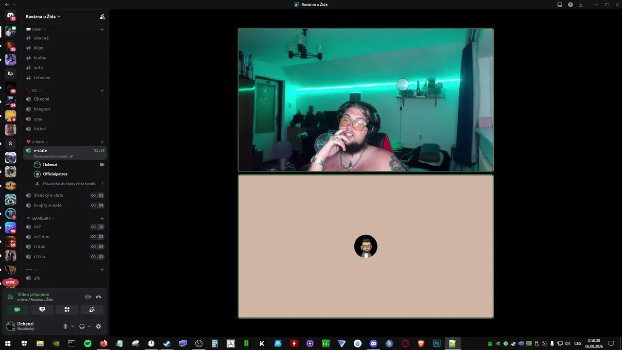Join the Obecné voice channel
The height and width of the screenshot is (350, 622).
click(65, 99)
